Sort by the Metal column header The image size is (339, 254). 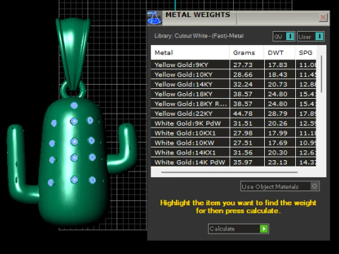(190, 53)
